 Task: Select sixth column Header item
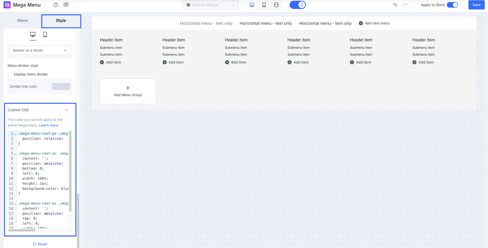424,40
